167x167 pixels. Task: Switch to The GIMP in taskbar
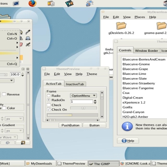click(104, 164)
